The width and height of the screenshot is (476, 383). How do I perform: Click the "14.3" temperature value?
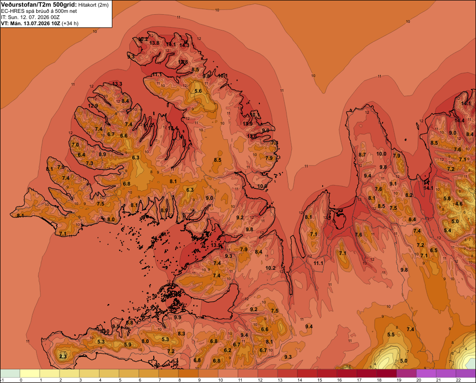coord(184,46)
